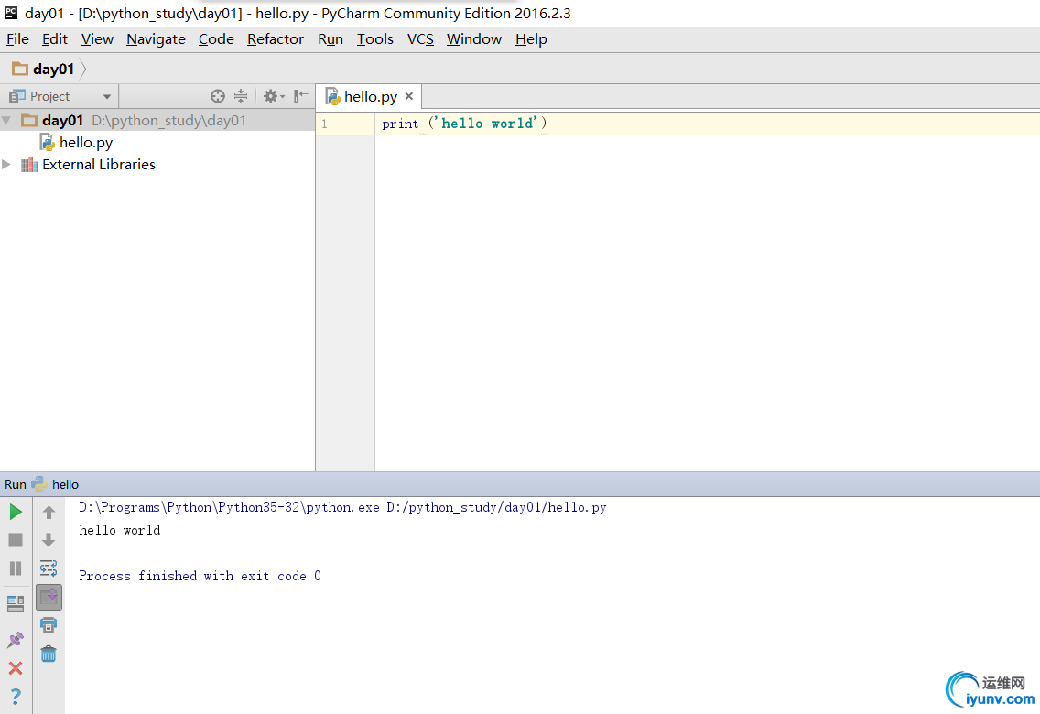The image size is (1040, 714).
Task: Rerun hello with green play button
Action: tap(16, 512)
